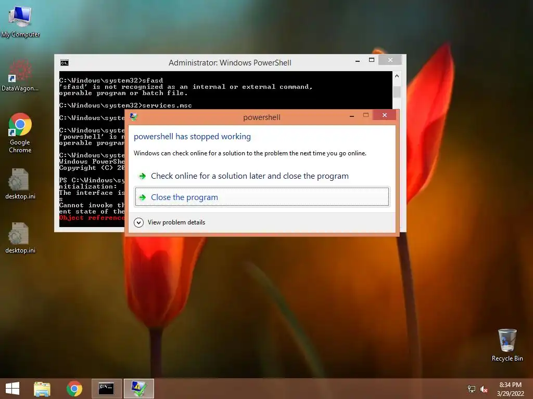The image size is (533, 399).
Task: Click Close the program
Action: pos(262,197)
